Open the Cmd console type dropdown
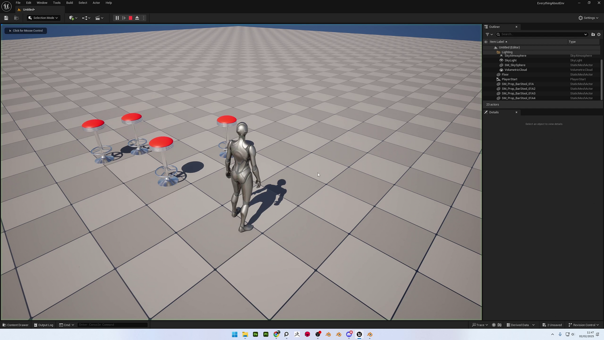Screen dimensions: 604x340 (x=67, y=325)
